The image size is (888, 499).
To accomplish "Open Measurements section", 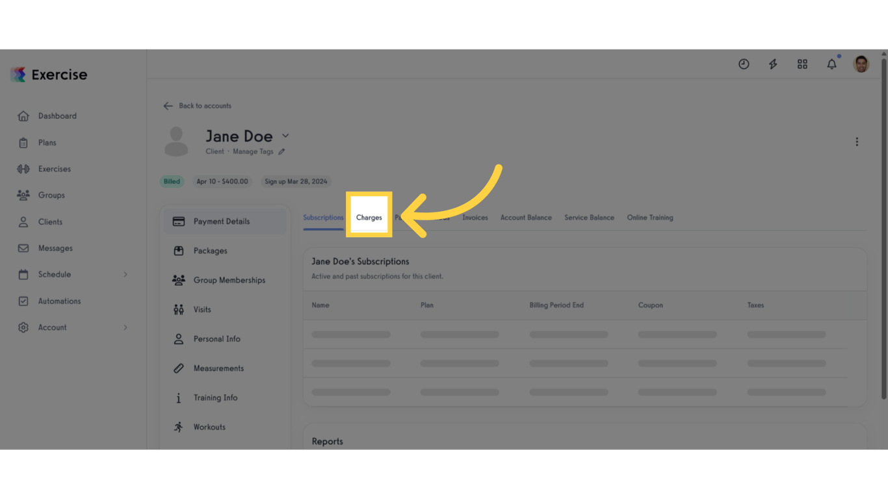I will (225, 368).
